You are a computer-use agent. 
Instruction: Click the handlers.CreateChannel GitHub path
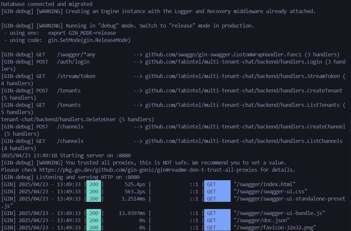[245, 126]
